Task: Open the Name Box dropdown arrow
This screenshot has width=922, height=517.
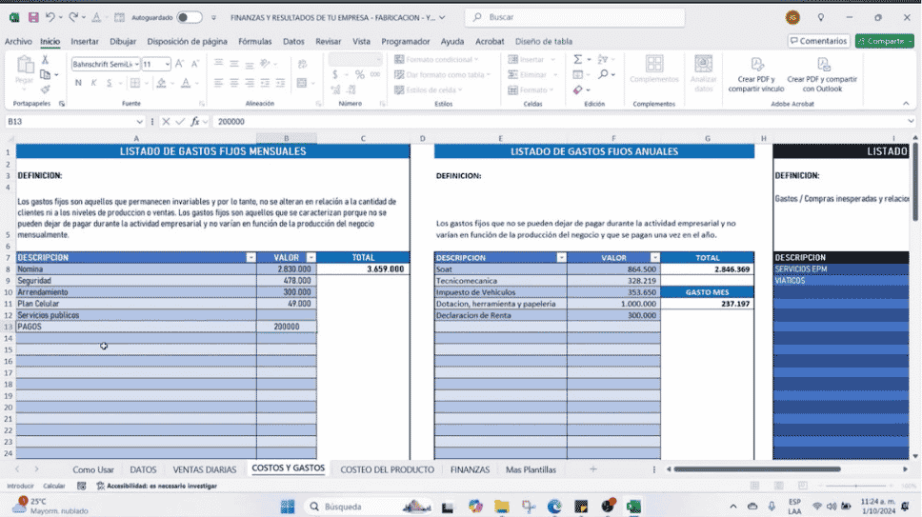Action: point(139,122)
